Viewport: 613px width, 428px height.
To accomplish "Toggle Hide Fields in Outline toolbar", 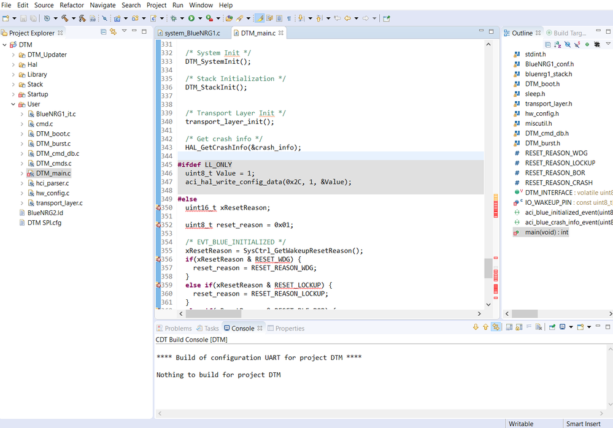I will (x=567, y=45).
